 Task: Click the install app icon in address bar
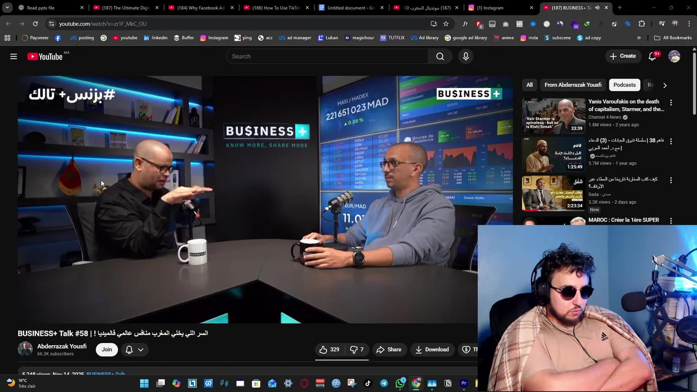[x=434, y=24]
